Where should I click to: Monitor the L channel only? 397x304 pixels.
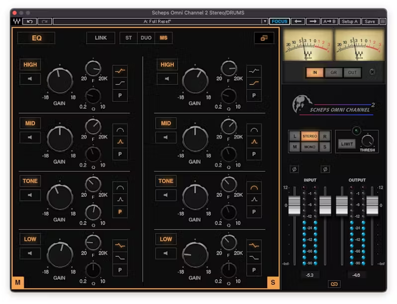pyautogui.click(x=295, y=136)
